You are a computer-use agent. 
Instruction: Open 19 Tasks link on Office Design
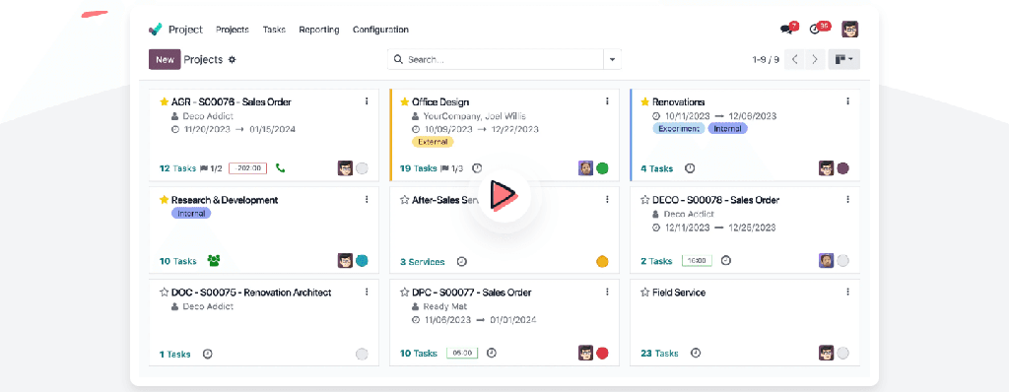(x=418, y=168)
